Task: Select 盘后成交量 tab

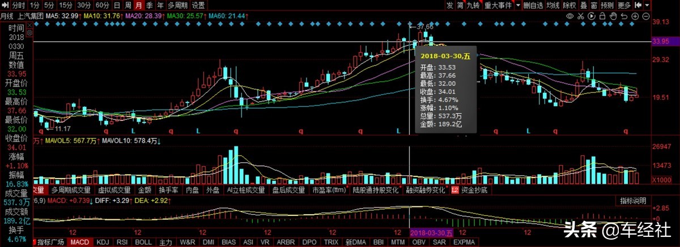Action: coord(289,190)
